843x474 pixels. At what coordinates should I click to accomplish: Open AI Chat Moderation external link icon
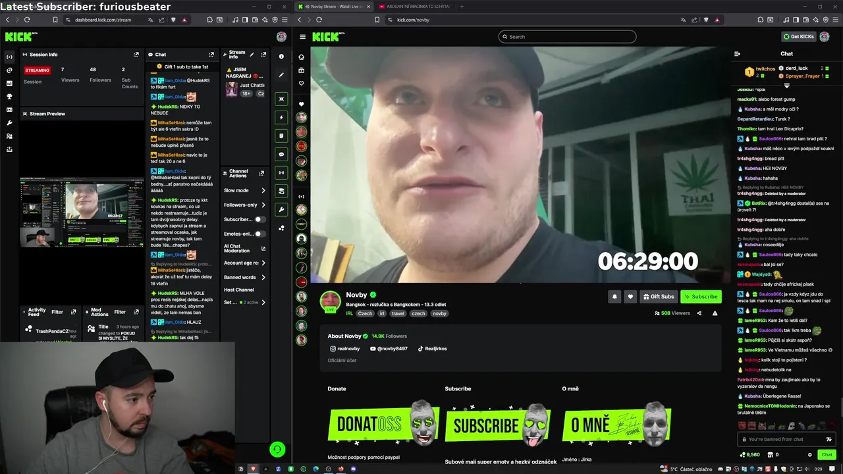[263, 249]
